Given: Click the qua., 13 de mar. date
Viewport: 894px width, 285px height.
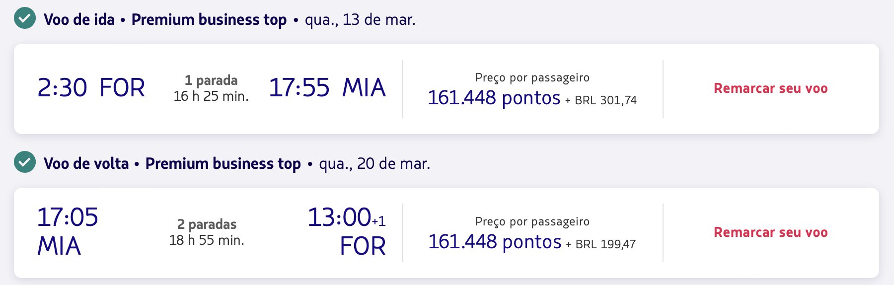Looking at the screenshot, I should [360, 19].
